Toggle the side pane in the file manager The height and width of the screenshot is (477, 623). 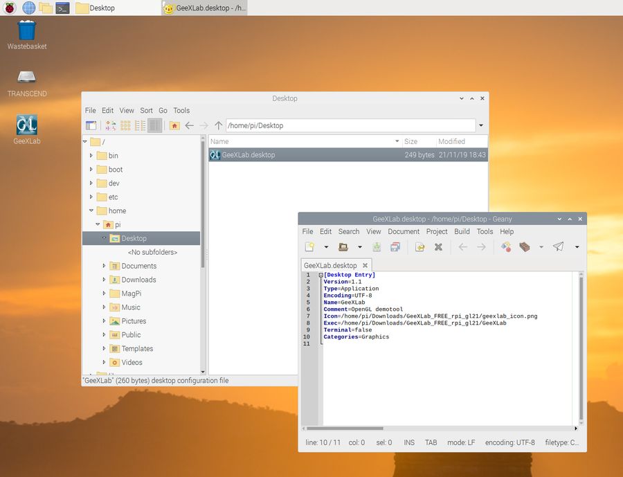pos(91,125)
